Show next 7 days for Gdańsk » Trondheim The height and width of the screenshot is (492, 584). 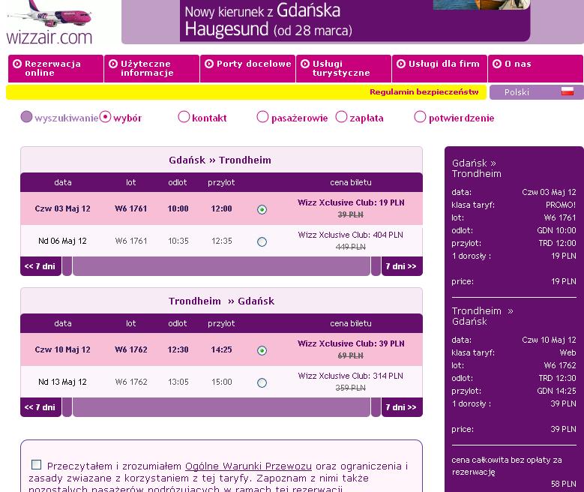pos(402,266)
